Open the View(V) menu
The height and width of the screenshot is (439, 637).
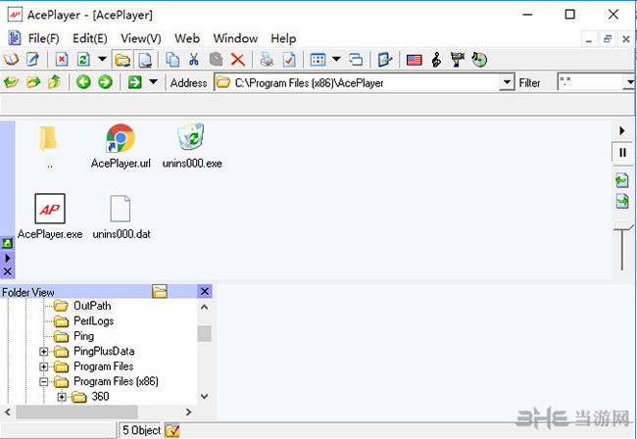click(141, 38)
